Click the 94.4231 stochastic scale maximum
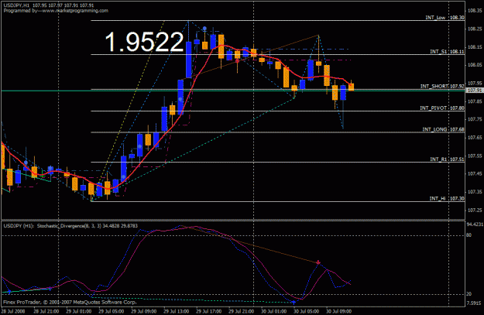The image size is (484, 315). (x=475, y=224)
